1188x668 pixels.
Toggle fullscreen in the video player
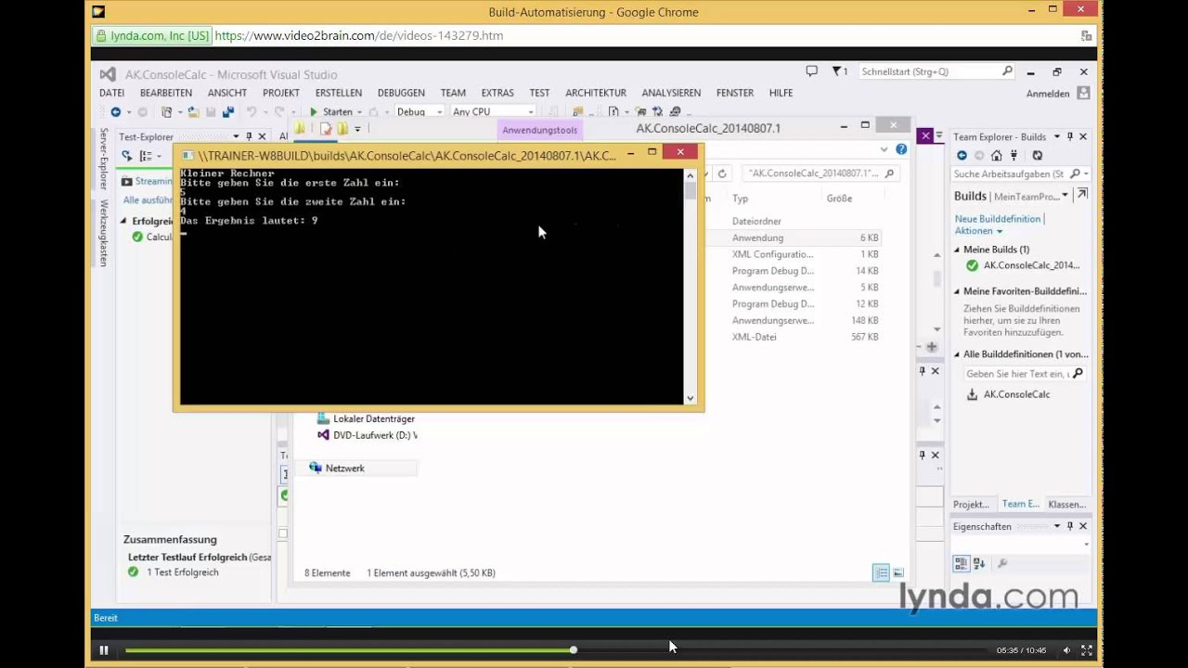(x=1087, y=650)
